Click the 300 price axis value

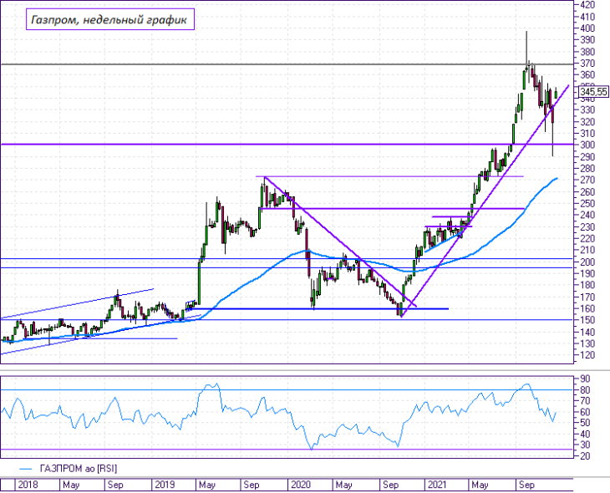(x=587, y=145)
